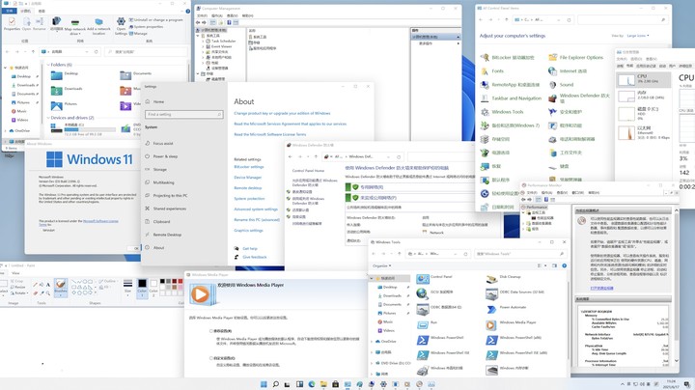The image size is (695, 390).
Task: Select the Brushes tool in Paint
Action: [x=61, y=285]
